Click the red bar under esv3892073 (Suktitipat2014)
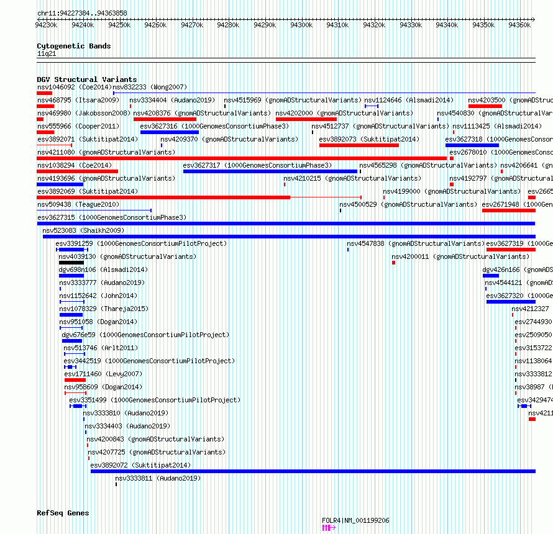Image resolution: width=553 pixels, height=534 pixels. [x=359, y=145]
